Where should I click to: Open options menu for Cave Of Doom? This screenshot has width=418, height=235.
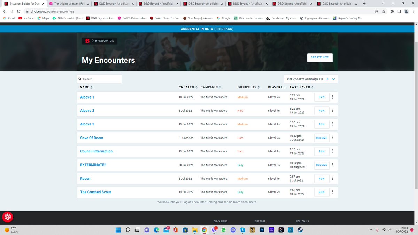333,138
